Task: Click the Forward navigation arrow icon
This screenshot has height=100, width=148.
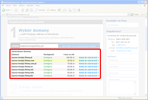Action: point(16,10)
